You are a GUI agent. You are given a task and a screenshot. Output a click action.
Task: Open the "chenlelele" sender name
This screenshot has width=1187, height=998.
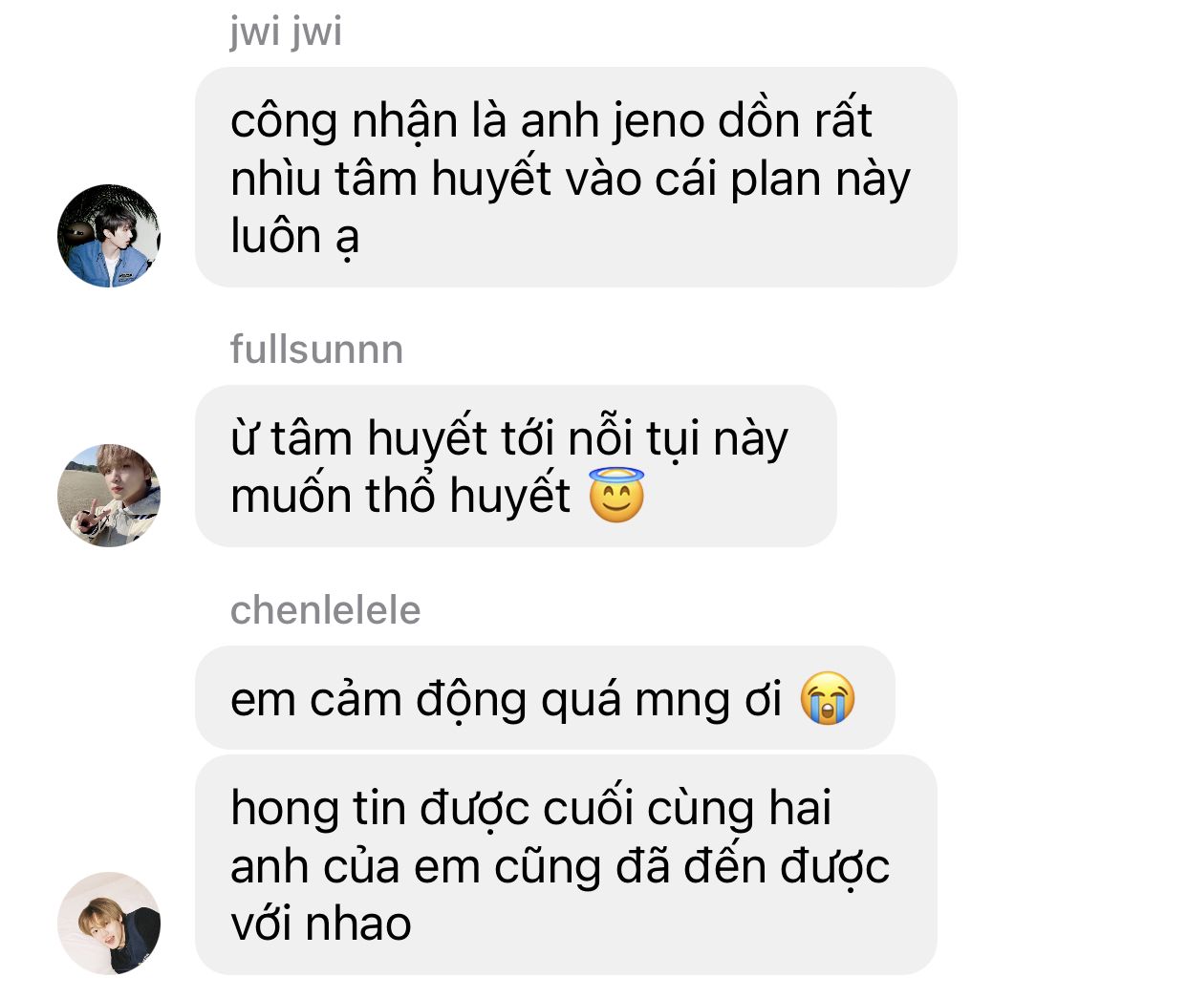click(325, 610)
